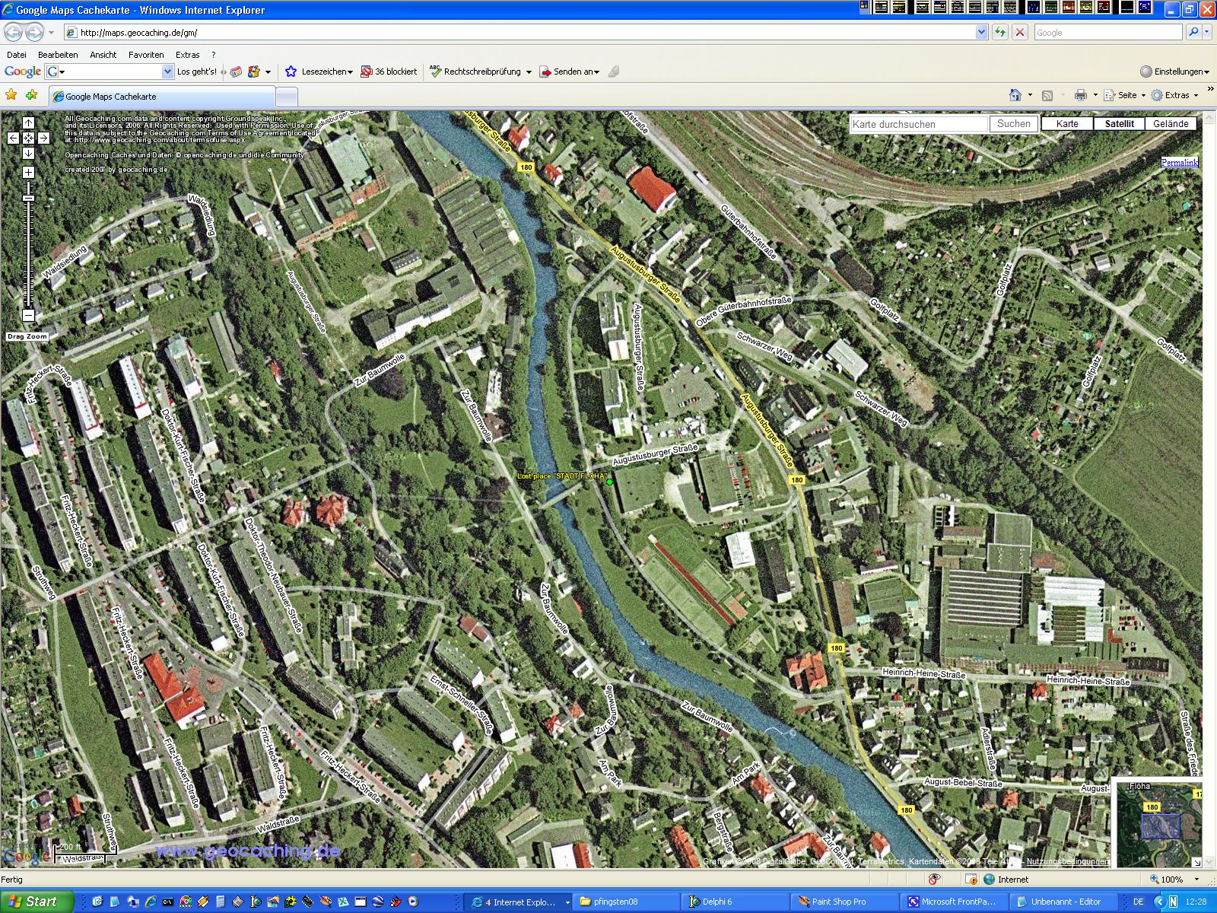Click the Los geht's! button
Screen dimensions: 1217x913
[x=196, y=72]
